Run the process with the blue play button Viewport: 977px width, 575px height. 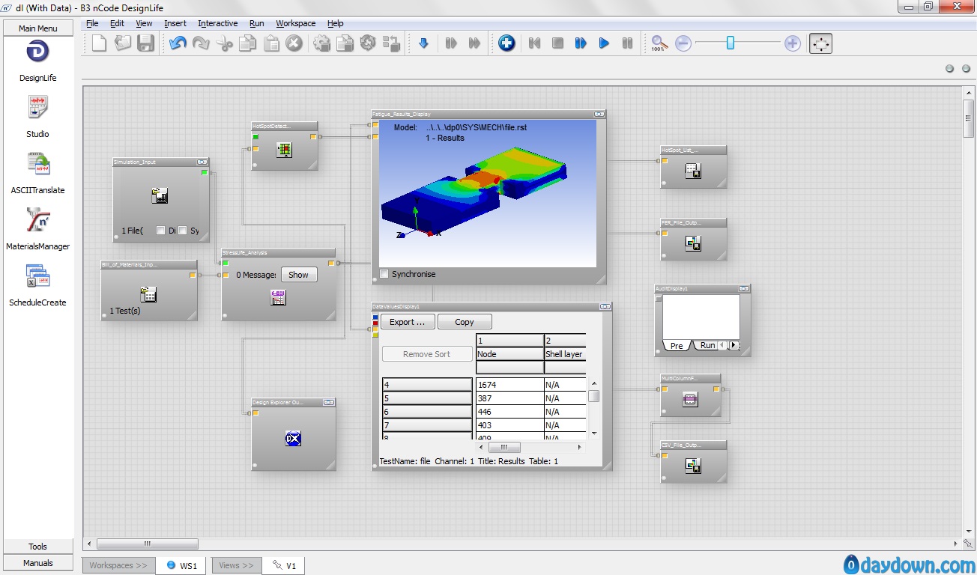pyautogui.click(x=604, y=43)
